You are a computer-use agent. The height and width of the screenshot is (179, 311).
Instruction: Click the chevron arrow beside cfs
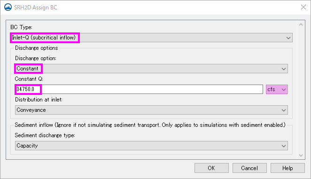[x=284, y=89]
